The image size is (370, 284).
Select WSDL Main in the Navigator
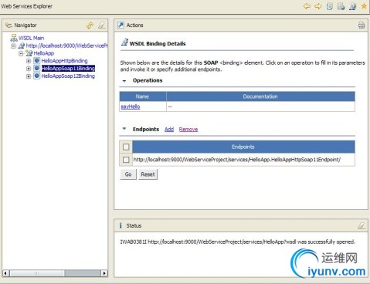coord(31,38)
